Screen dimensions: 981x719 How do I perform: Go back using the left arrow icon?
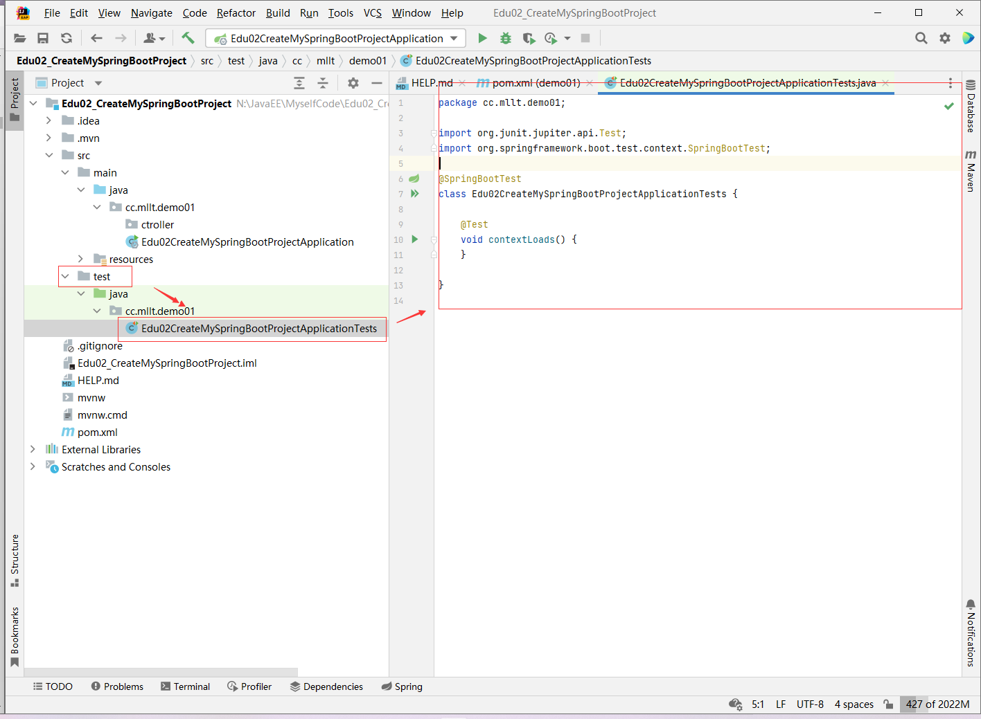(x=96, y=38)
